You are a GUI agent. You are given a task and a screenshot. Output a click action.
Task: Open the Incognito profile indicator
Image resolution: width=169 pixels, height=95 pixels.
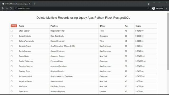pyautogui.click(x=157, y=8)
